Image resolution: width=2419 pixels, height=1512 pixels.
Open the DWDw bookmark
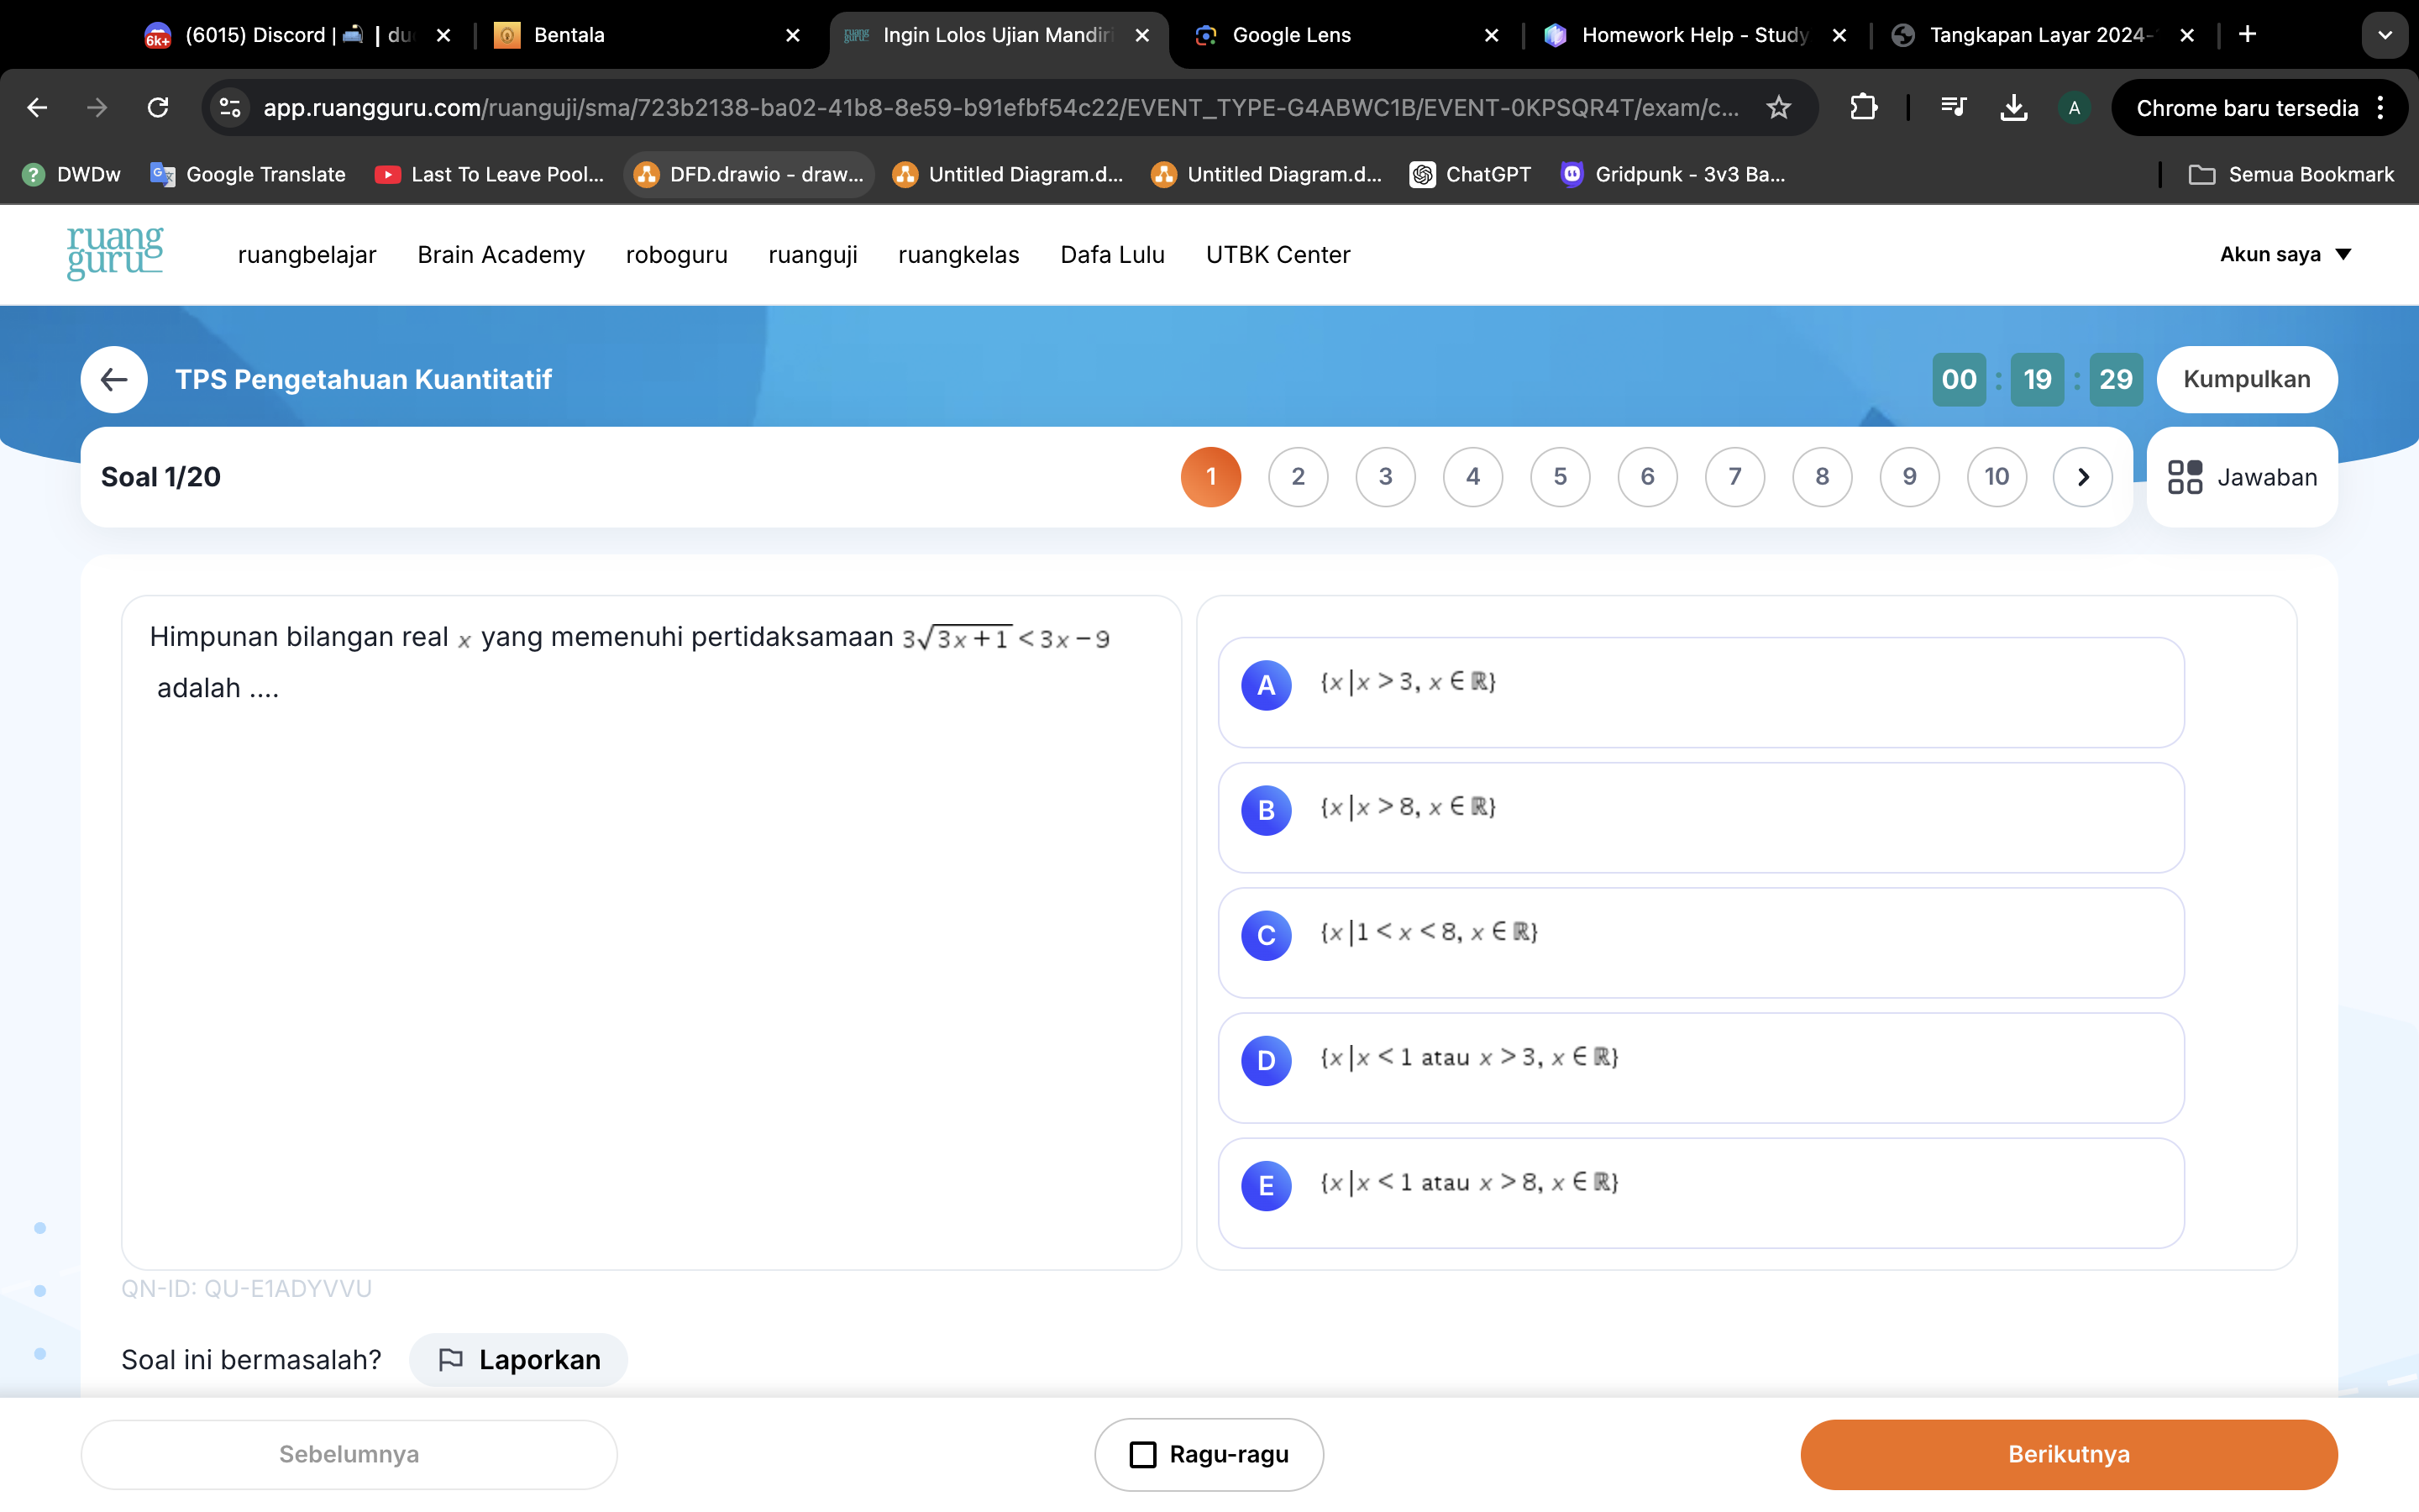click(x=71, y=174)
